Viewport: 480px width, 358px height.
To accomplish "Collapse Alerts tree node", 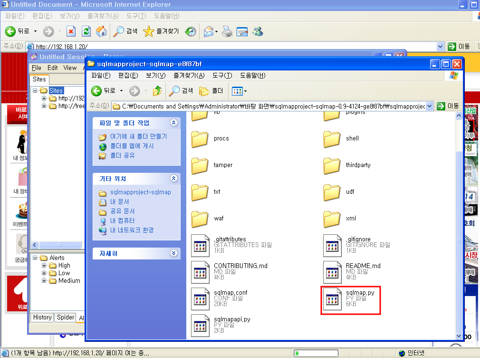I will pos(35,258).
